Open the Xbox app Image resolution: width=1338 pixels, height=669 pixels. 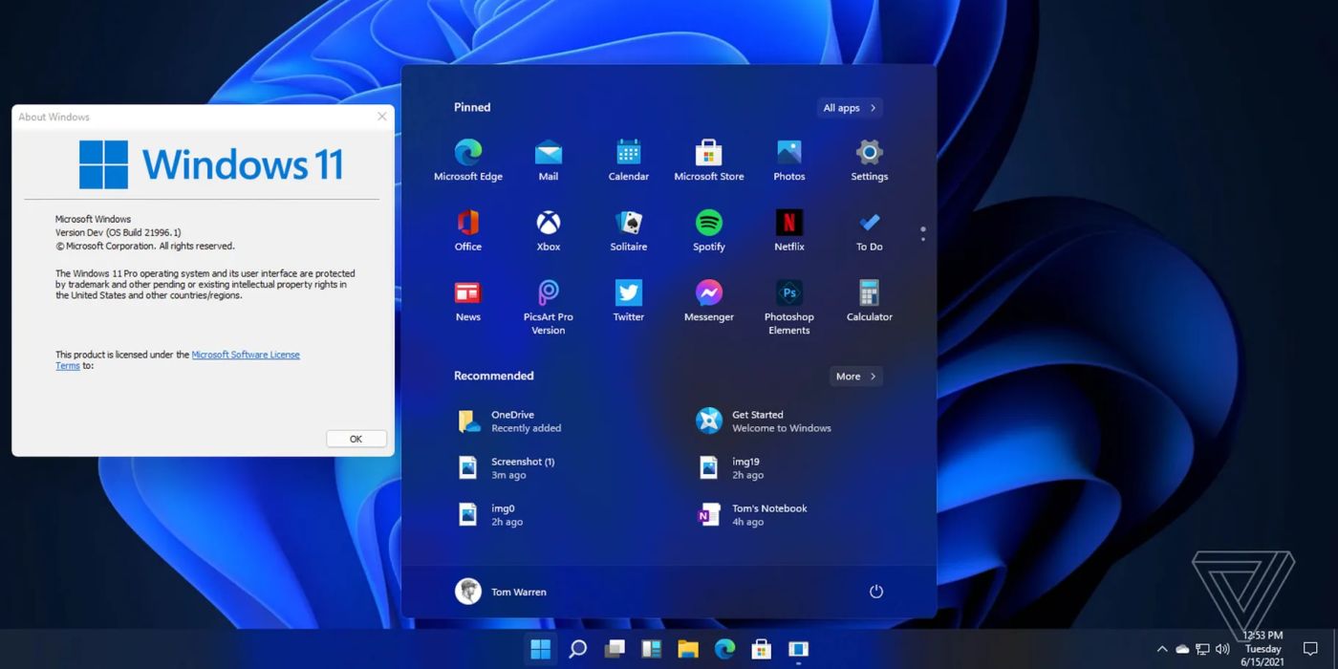point(548,227)
